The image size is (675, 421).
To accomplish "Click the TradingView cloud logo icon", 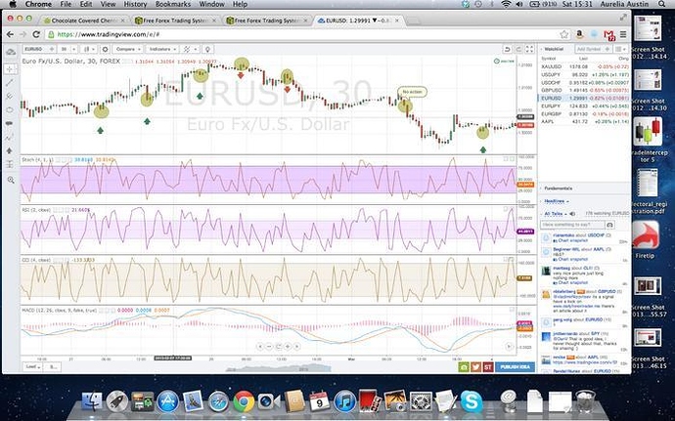I will tap(11, 52).
